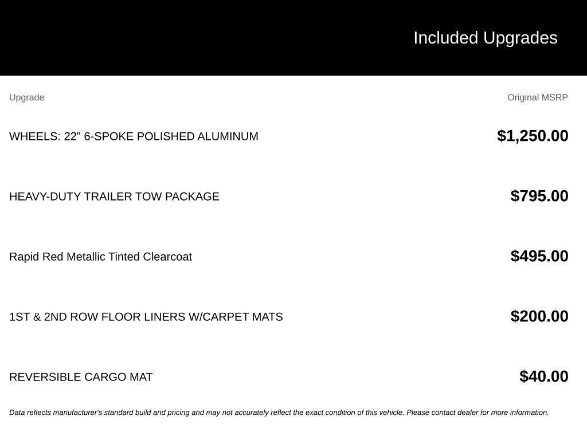
Task: Click the Included Upgrades header title
Action: [x=486, y=38]
